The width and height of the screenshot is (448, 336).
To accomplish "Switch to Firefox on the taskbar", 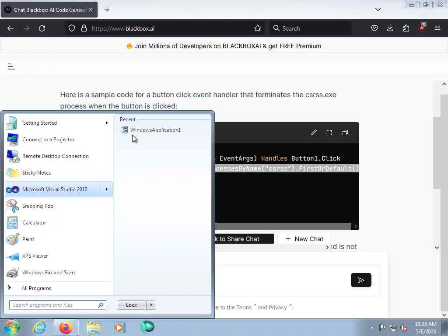I will tap(66, 327).
